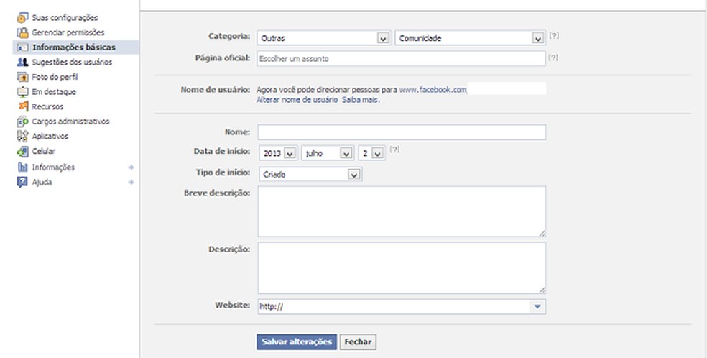Click the Breve descrição text area

click(402, 211)
